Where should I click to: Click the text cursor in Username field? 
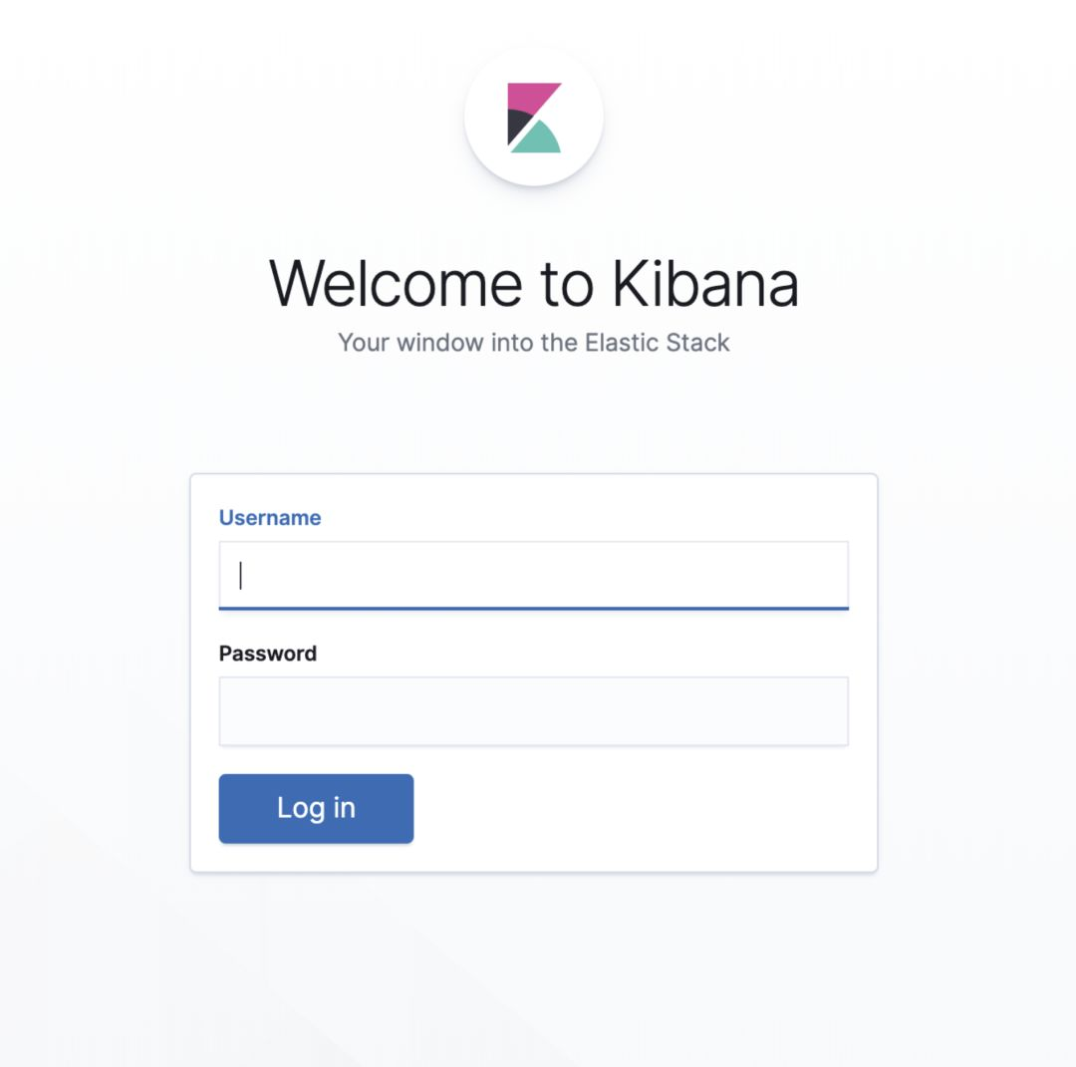point(240,575)
